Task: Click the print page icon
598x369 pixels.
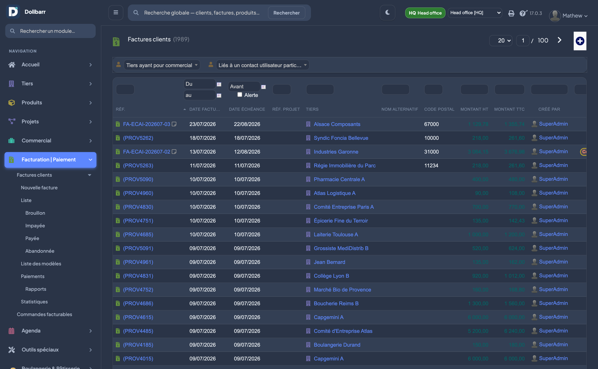Action: pyautogui.click(x=511, y=13)
